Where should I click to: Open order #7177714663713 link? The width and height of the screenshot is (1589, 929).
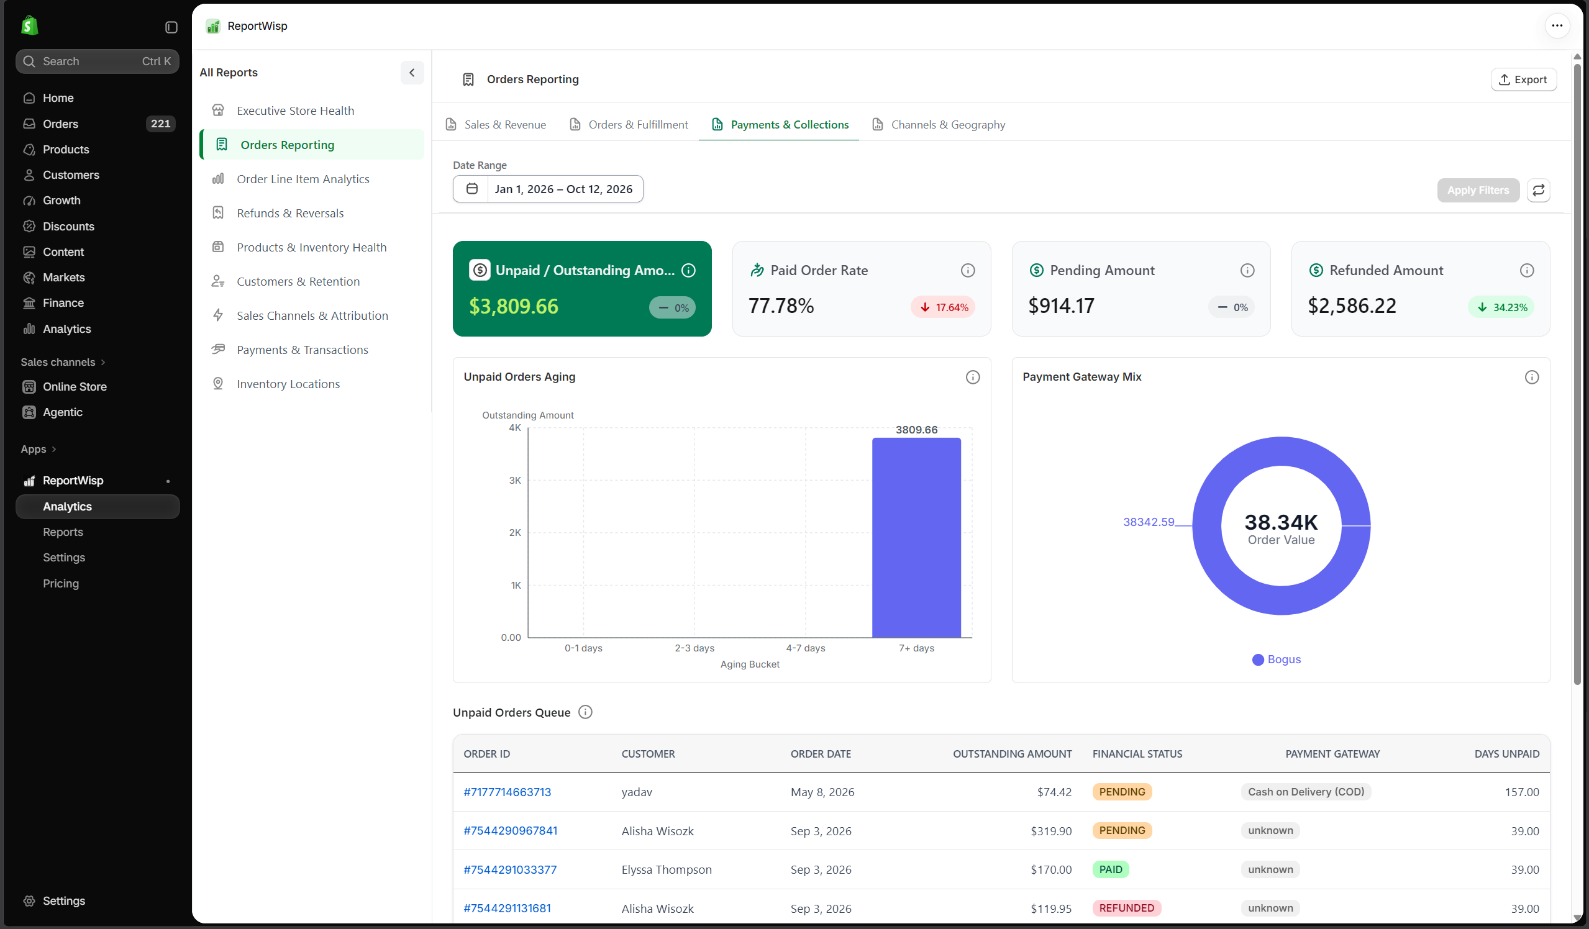pos(507,792)
